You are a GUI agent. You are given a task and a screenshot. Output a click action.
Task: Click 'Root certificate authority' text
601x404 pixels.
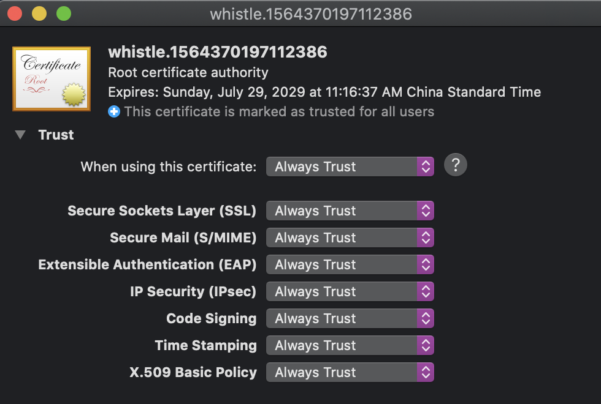(188, 72)
